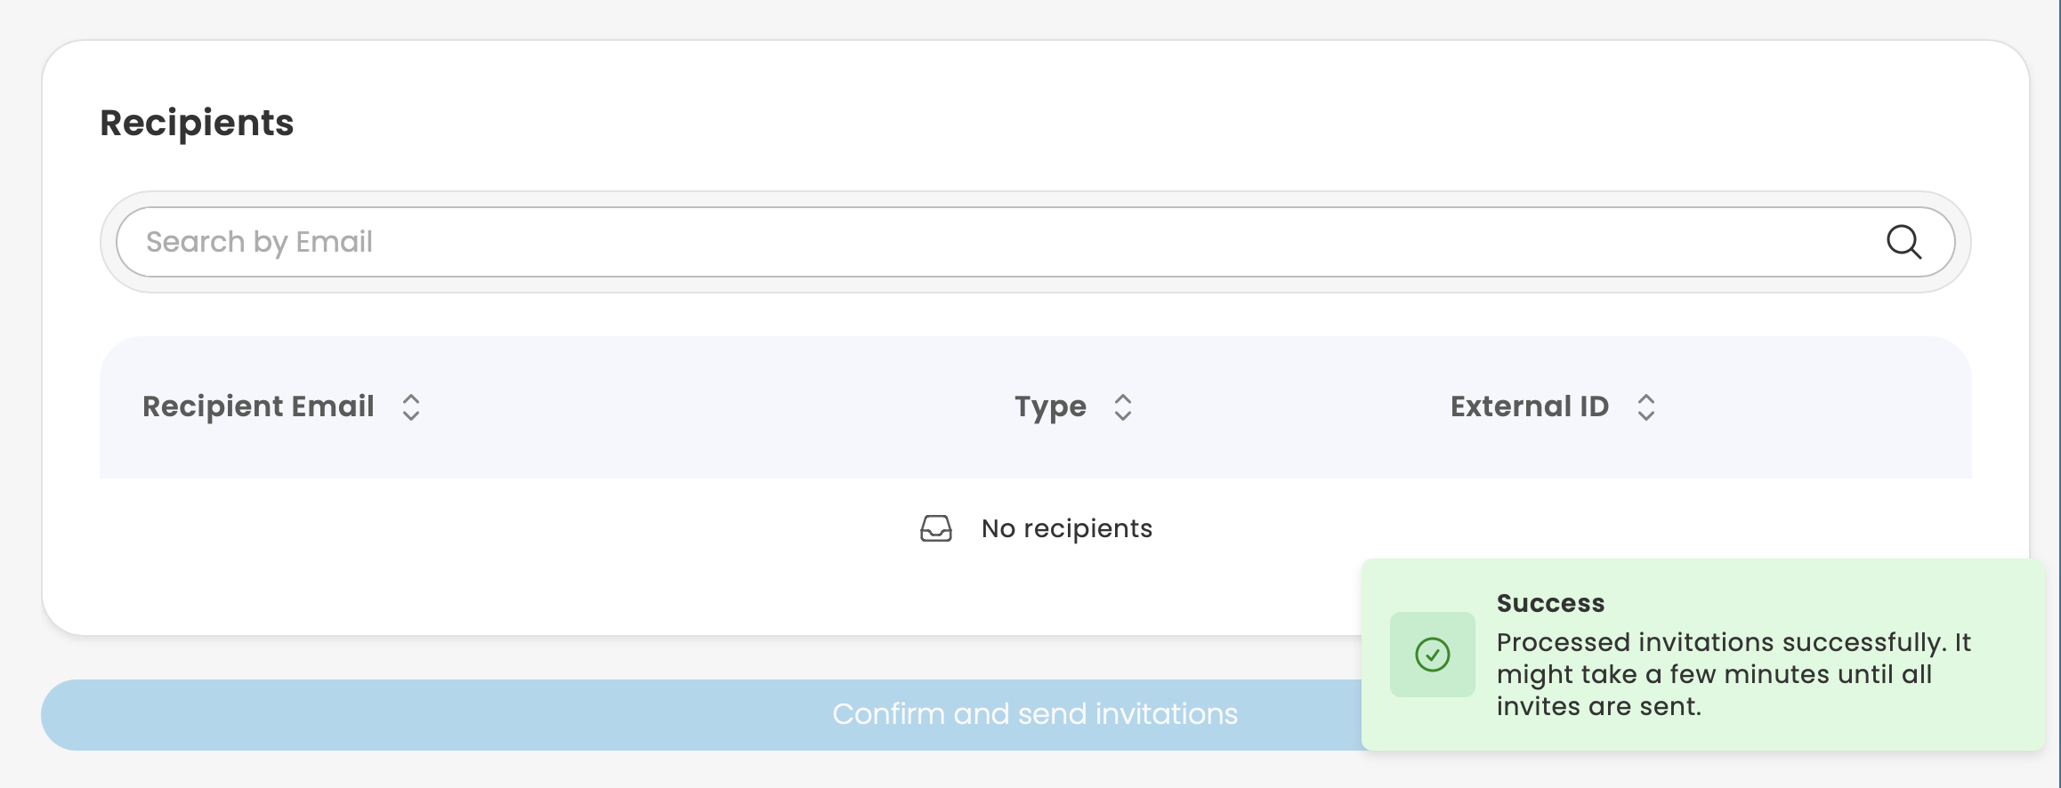This screenshot has width=2061, height=788.
Task: Click the Success toast title
Action: click(x=1550, y=603)
